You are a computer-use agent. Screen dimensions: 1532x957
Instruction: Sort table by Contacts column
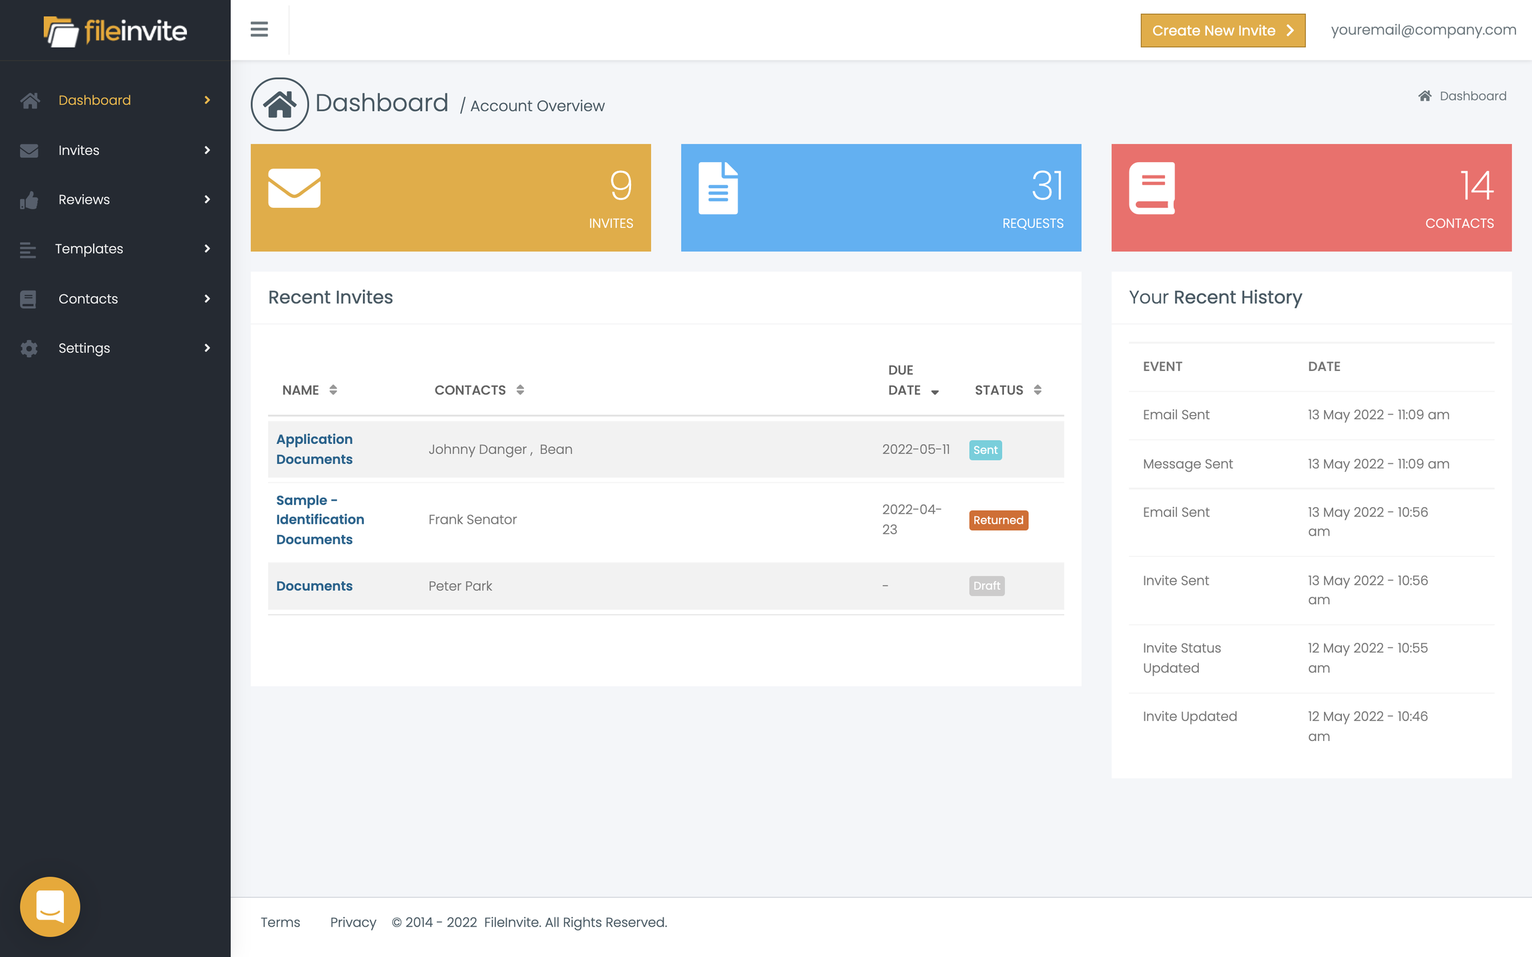click(x=520, y=390)
